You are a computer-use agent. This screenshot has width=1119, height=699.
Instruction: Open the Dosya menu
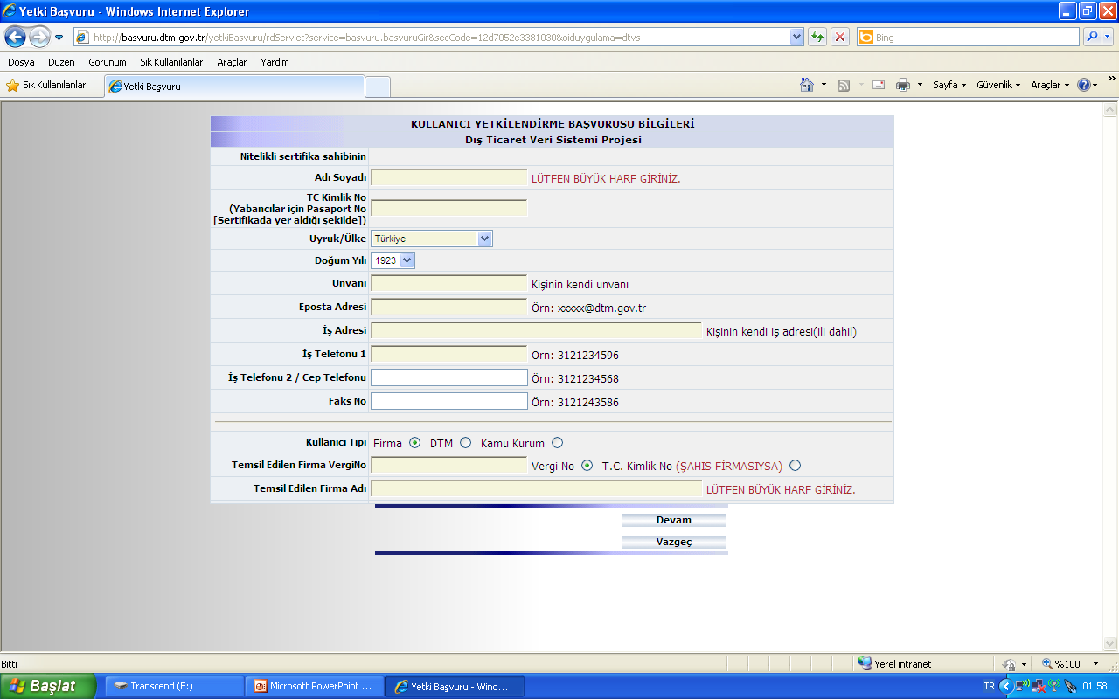coord(21,62)
